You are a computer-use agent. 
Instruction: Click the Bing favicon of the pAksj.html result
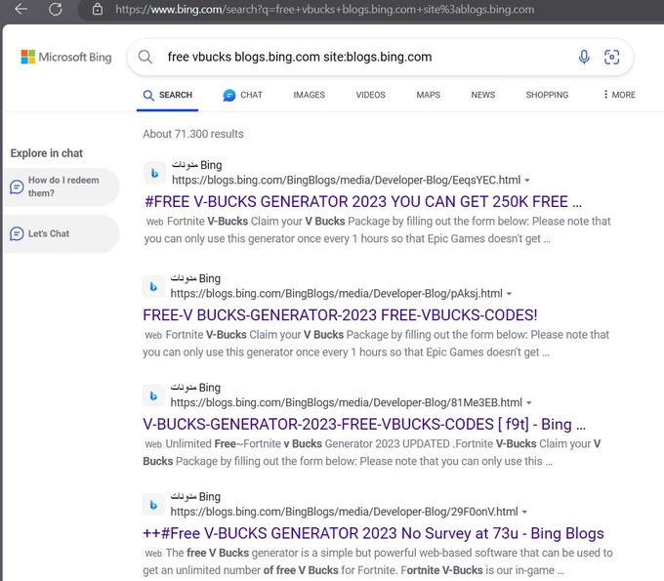tap(153, 286)
